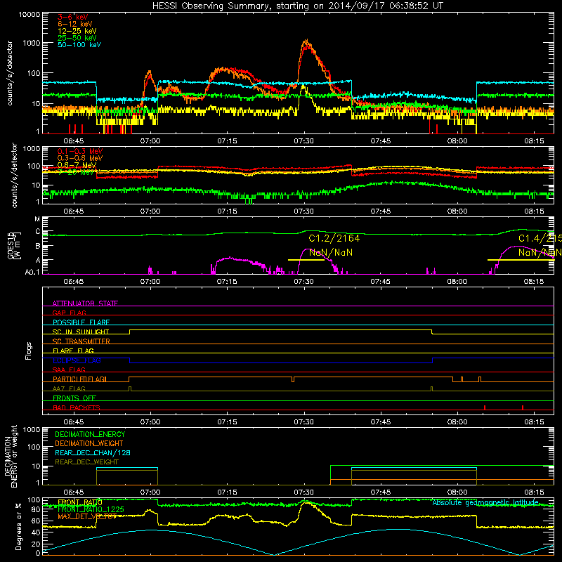Click the 0.1-0.3 MeV legend label
Viewport: 562px width, 562px height.
tap(80, 151)
